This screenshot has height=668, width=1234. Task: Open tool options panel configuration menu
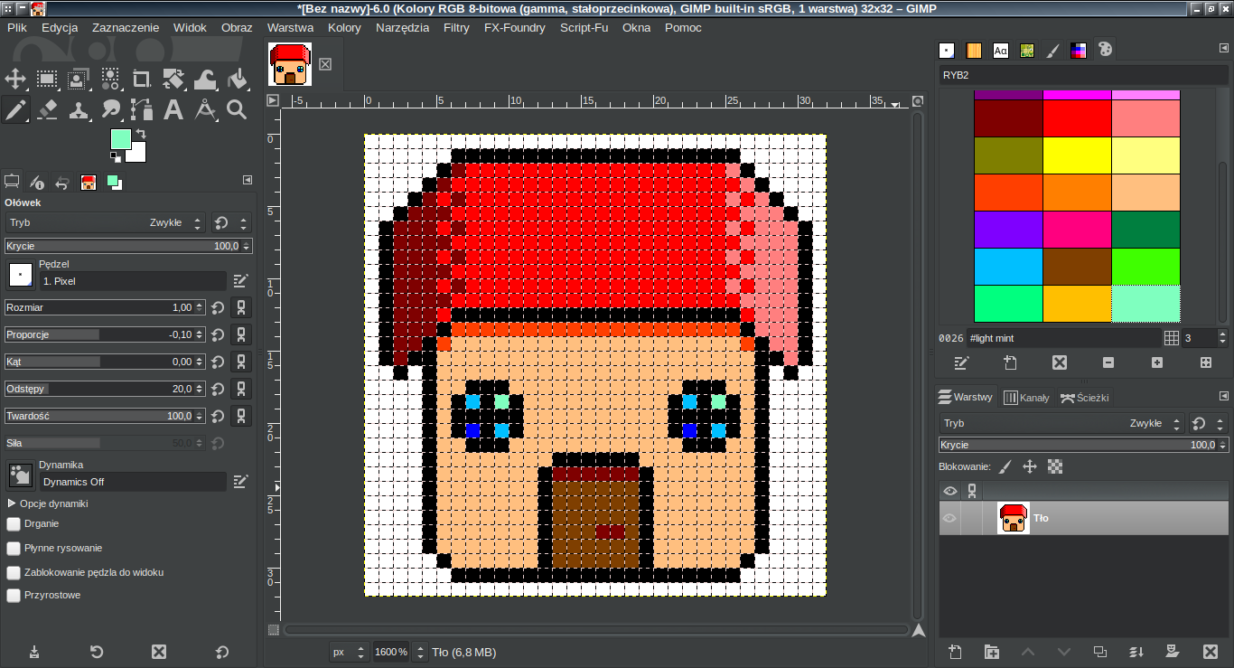248,181
